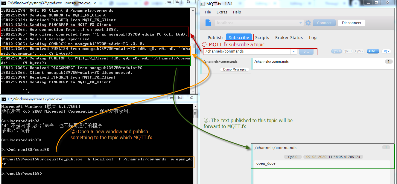
Task: Switch to the Subscribe tab
Action: pos(239,38)
